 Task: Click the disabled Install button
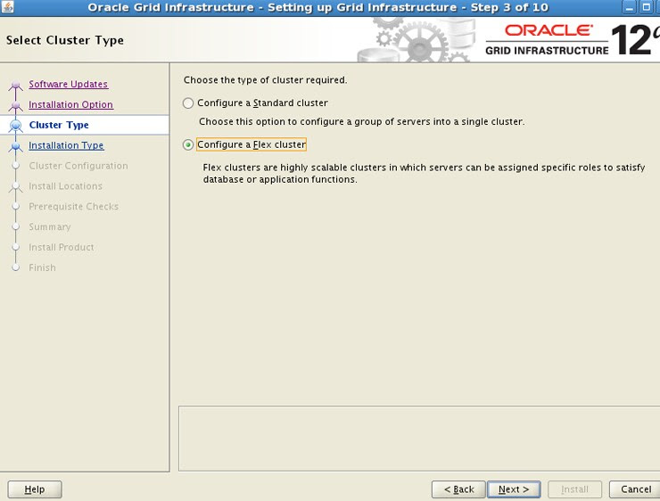574,489
